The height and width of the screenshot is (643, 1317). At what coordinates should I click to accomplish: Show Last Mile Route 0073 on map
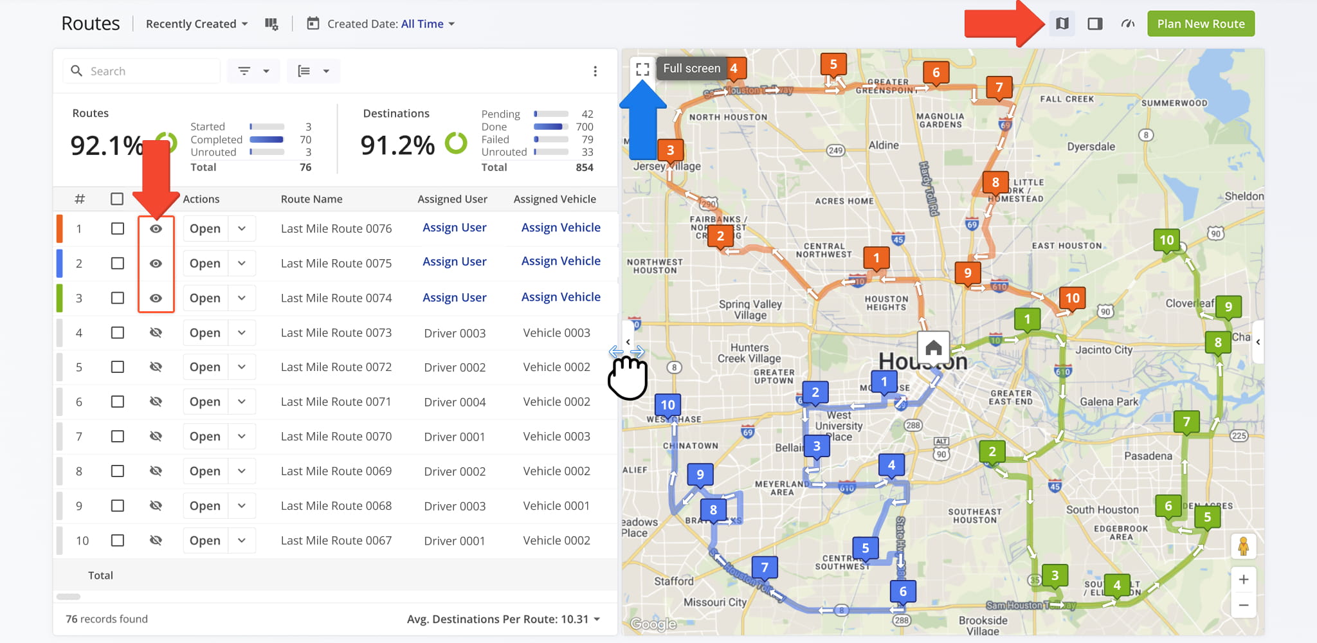pos(156,333)
